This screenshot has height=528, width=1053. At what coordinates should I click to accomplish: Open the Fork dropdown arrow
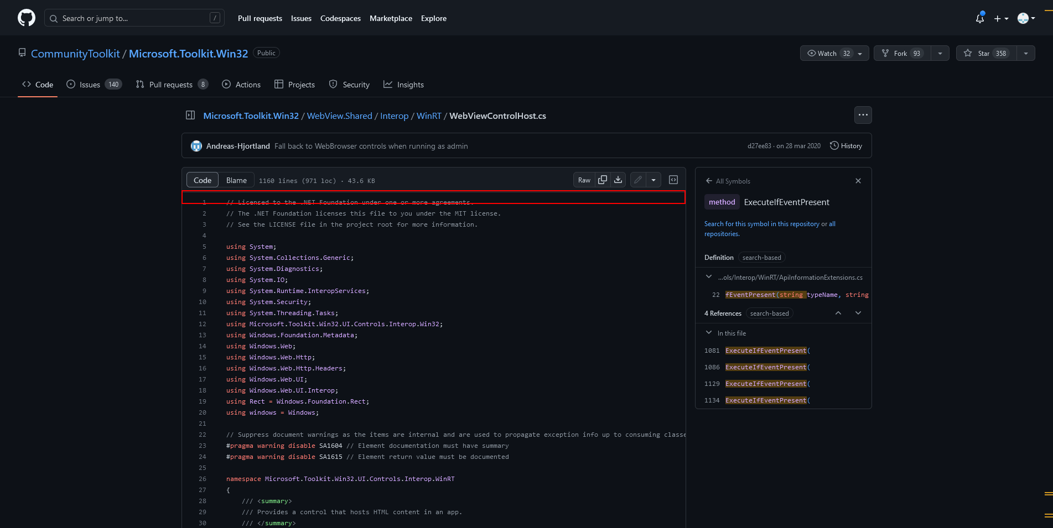(940, 53)
